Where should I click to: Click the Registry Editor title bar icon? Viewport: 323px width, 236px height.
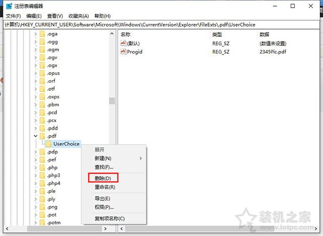(9, 6)
